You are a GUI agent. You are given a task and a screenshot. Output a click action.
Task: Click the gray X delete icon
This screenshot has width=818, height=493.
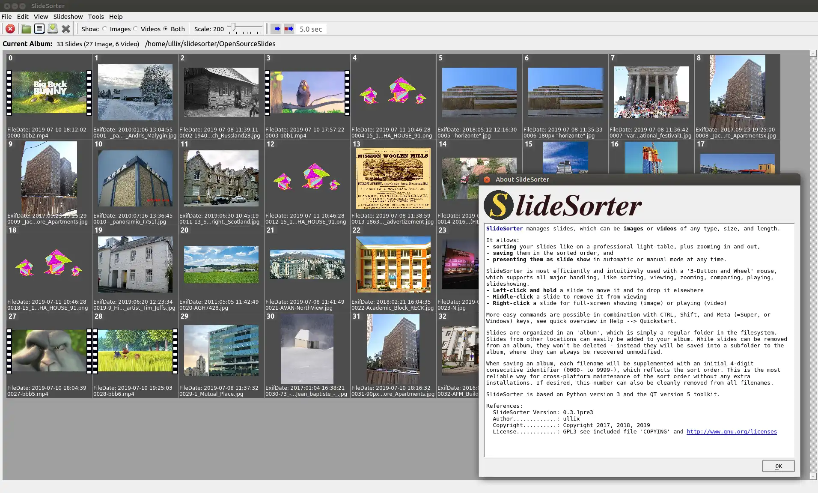[x=66, y=29]
